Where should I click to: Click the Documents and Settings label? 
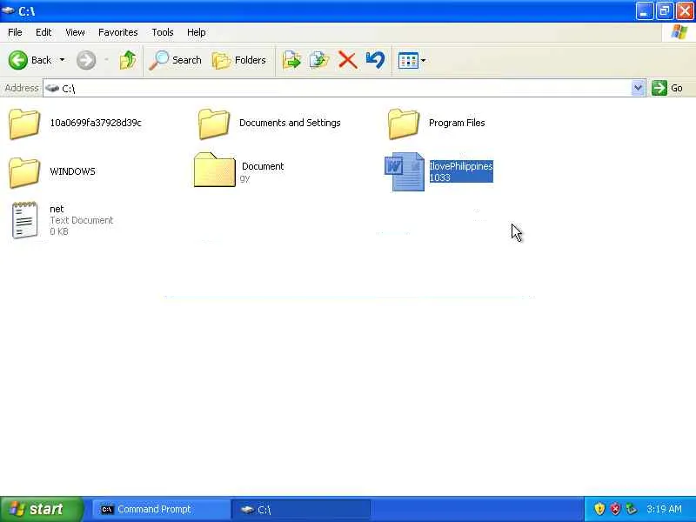click(290, 123)
